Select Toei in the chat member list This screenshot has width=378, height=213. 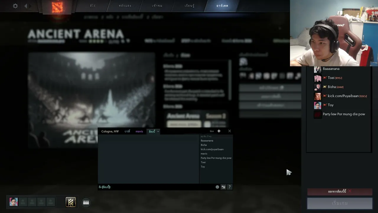[x=203, y=162]
